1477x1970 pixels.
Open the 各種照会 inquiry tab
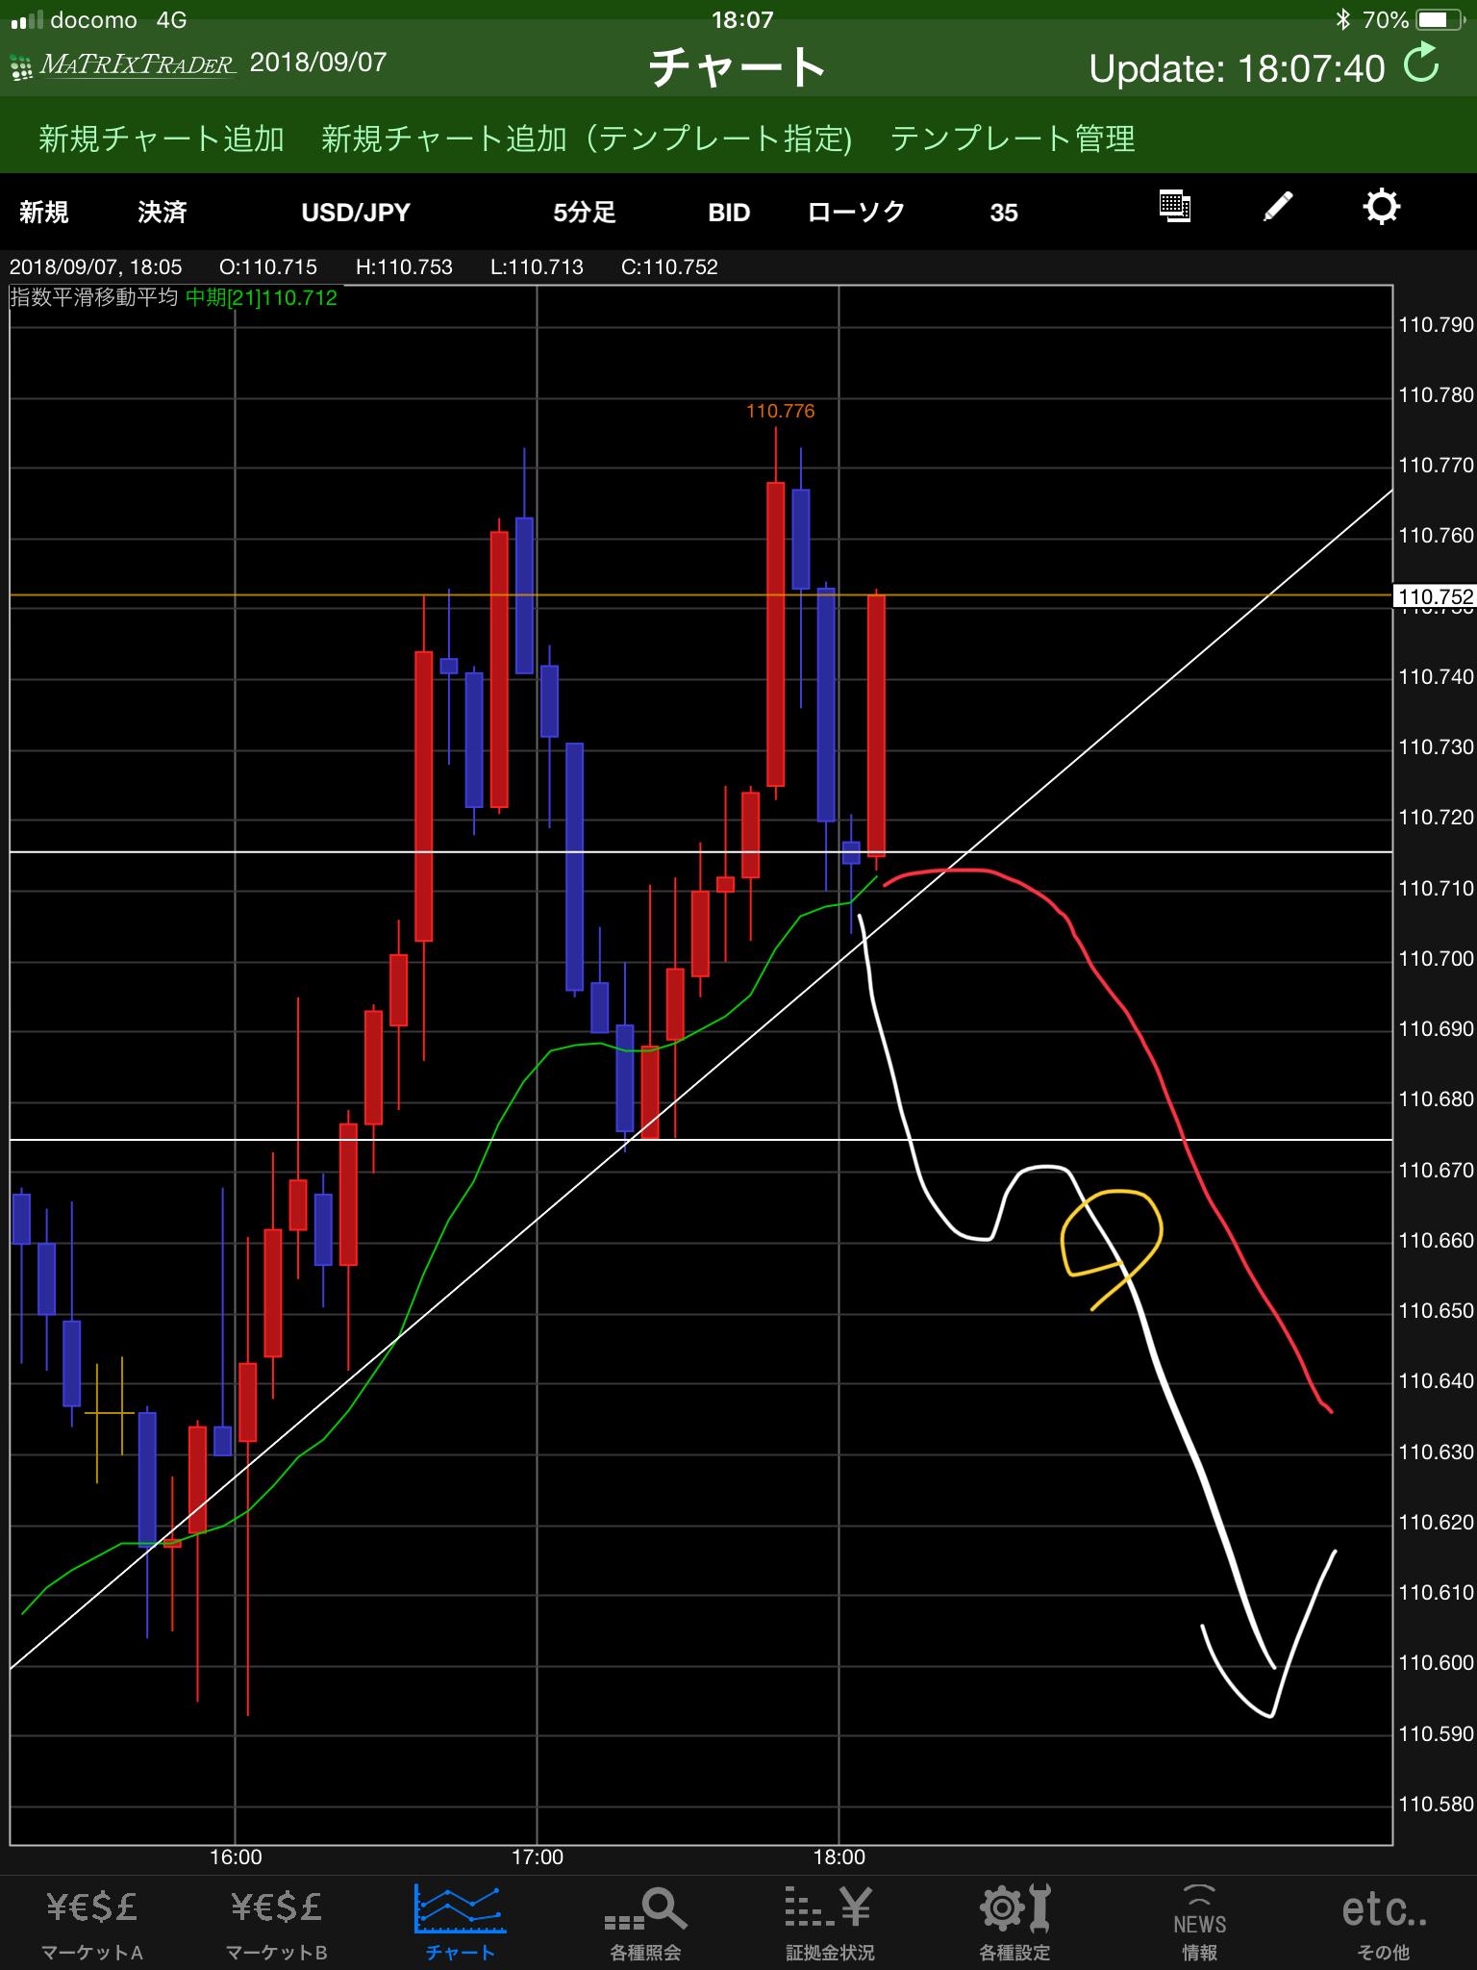[645, 1923]
